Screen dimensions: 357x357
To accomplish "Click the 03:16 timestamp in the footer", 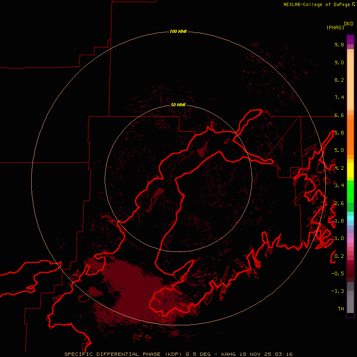I will pos(284,354).
